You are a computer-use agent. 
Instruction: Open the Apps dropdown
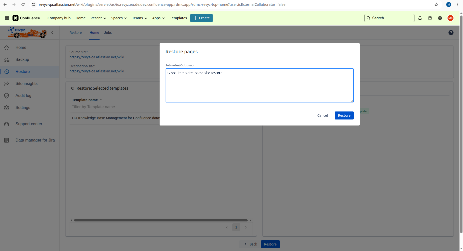coord(158,18)
